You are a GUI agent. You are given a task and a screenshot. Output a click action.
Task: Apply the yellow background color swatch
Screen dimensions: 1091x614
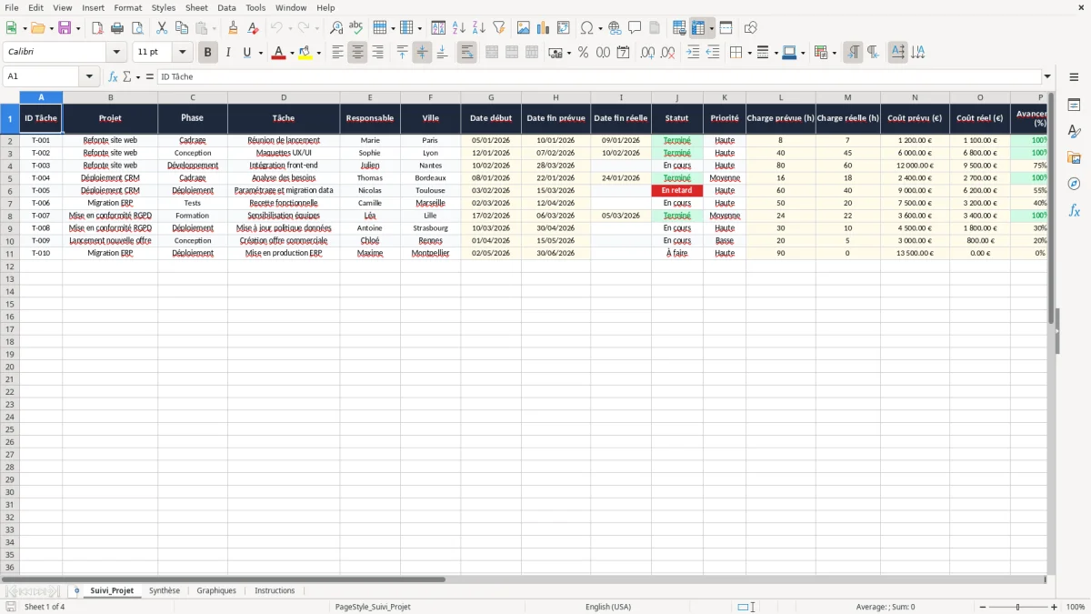[305, 53]
